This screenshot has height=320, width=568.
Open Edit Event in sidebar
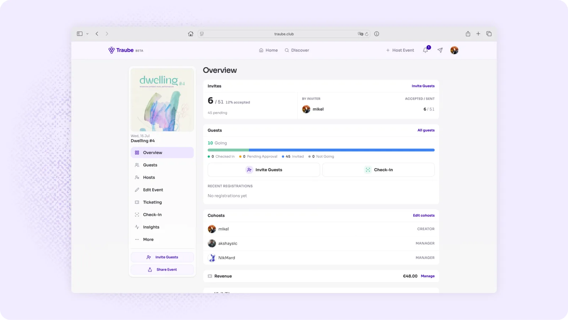(x=162, y=190)
